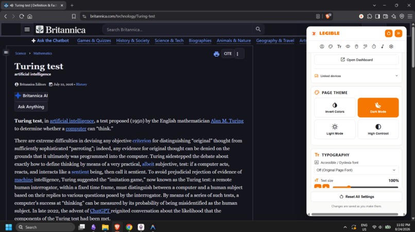Open Geography & Travel menu
Screen dimensions: 415x232
click(x=275, y=41)
